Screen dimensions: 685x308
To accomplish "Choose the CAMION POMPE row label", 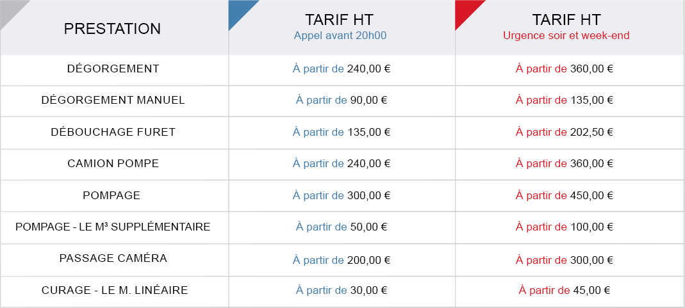I will [x=113, y=163].
